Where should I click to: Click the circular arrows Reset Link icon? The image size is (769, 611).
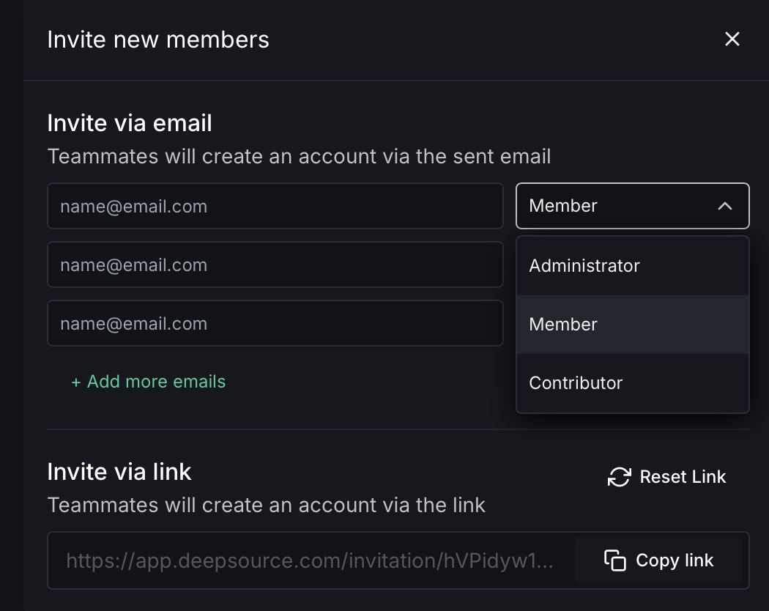coord(619,477)
